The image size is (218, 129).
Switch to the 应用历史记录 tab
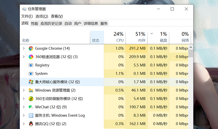51,23
